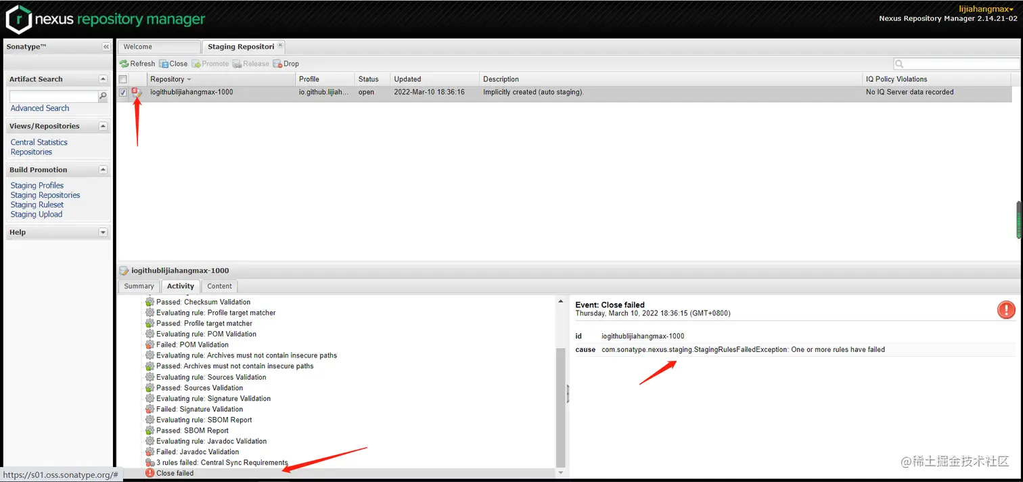Open the Staging Repositories sidebar link
Screen dimensions: 1023x482
(45, 195)
